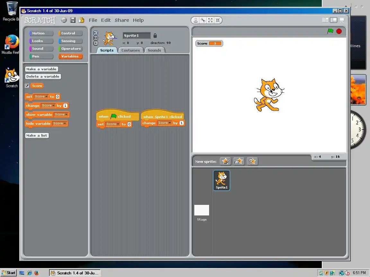Select the Operators block category

pyautogui.click(x=71, y=48)
